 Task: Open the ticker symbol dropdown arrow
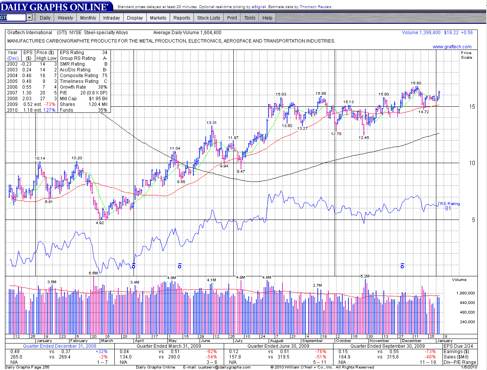tap(30, 18)
